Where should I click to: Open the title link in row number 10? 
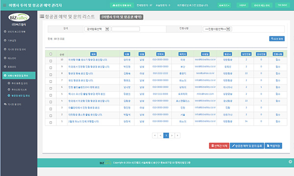coord(88,60)
